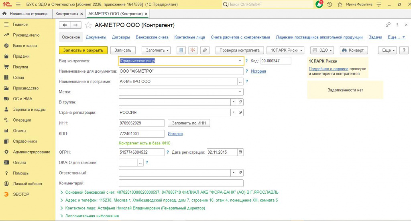Viewport: 411px width, 221px height.
Task: Open Оплата section
Action: click(x=19, y=162)
